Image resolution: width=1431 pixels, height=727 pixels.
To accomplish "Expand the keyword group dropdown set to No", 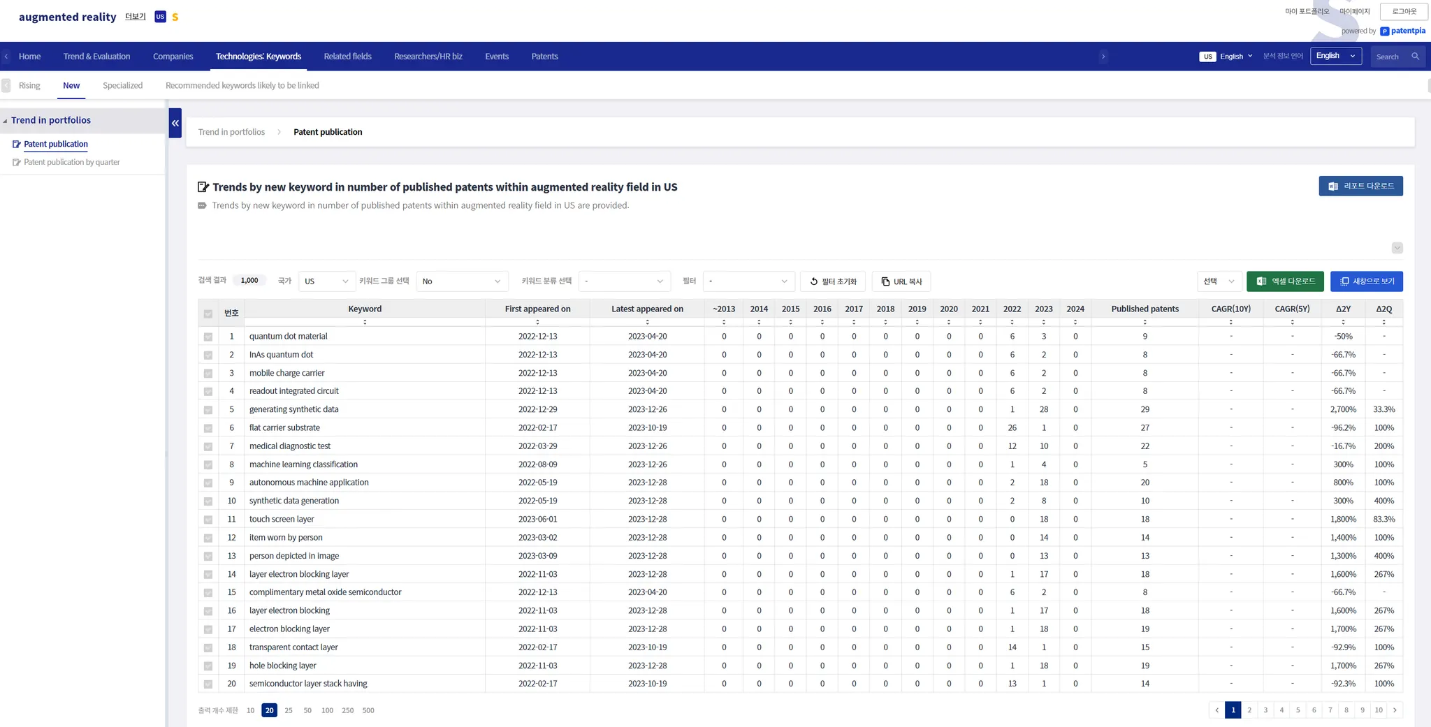I will pos(461,281).
